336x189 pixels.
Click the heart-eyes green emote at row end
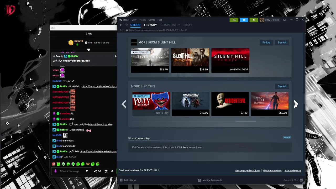click(x=98, y=164)
